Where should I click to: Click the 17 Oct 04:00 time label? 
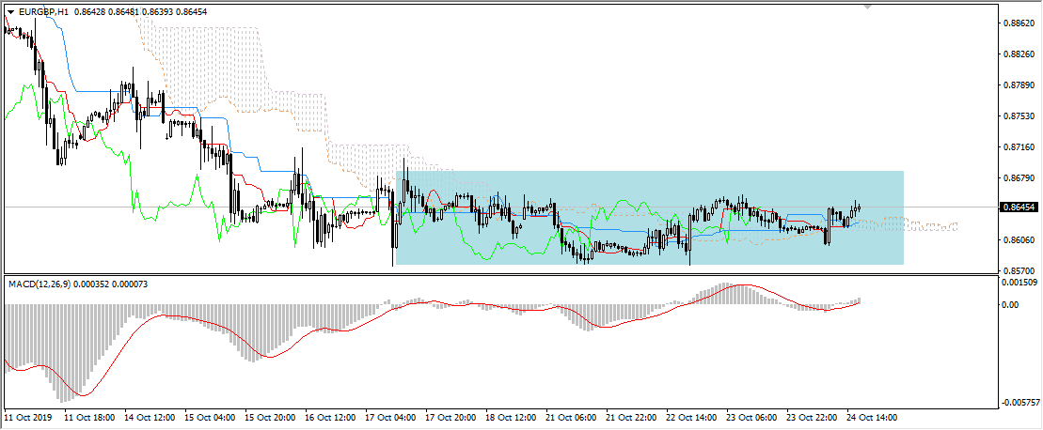tap(390, 418)
